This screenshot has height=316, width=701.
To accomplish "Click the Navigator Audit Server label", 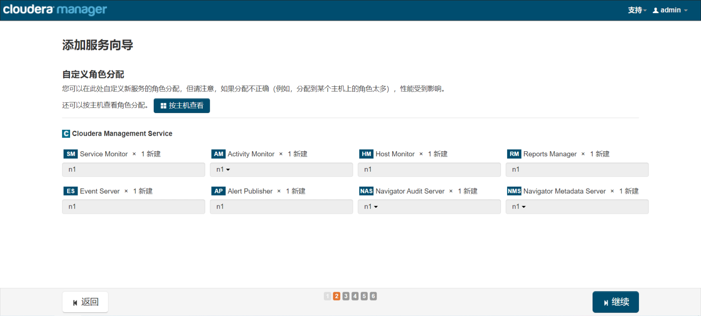I will [x=410, y=191].
